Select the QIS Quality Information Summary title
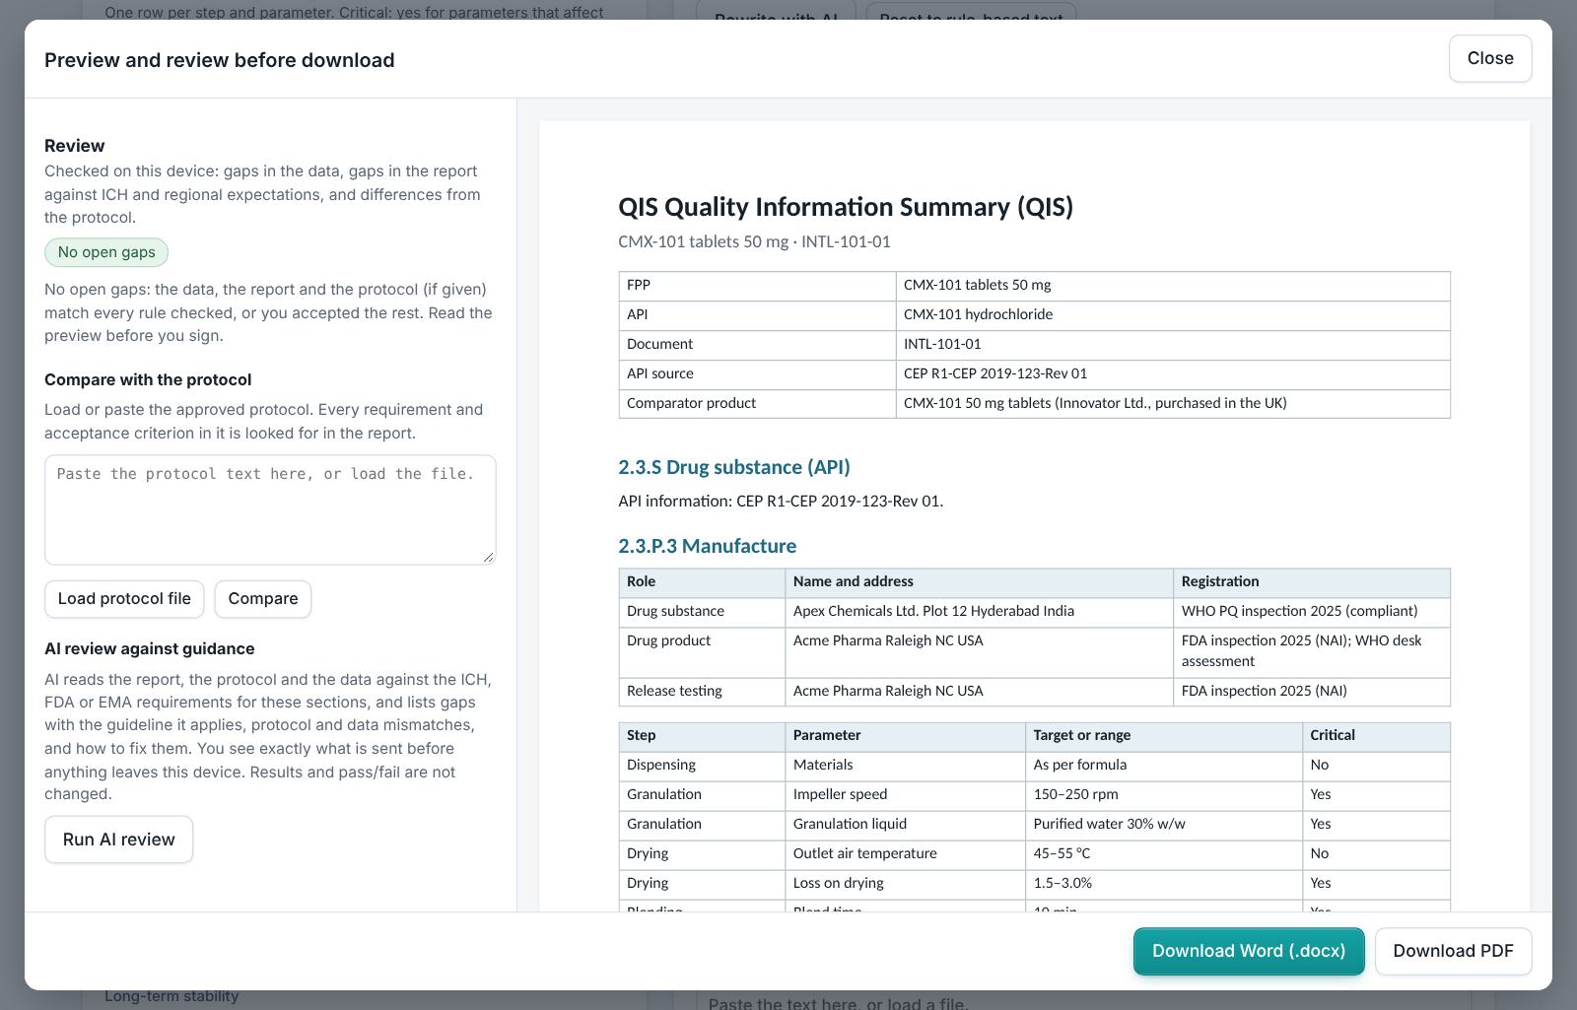 846,207
